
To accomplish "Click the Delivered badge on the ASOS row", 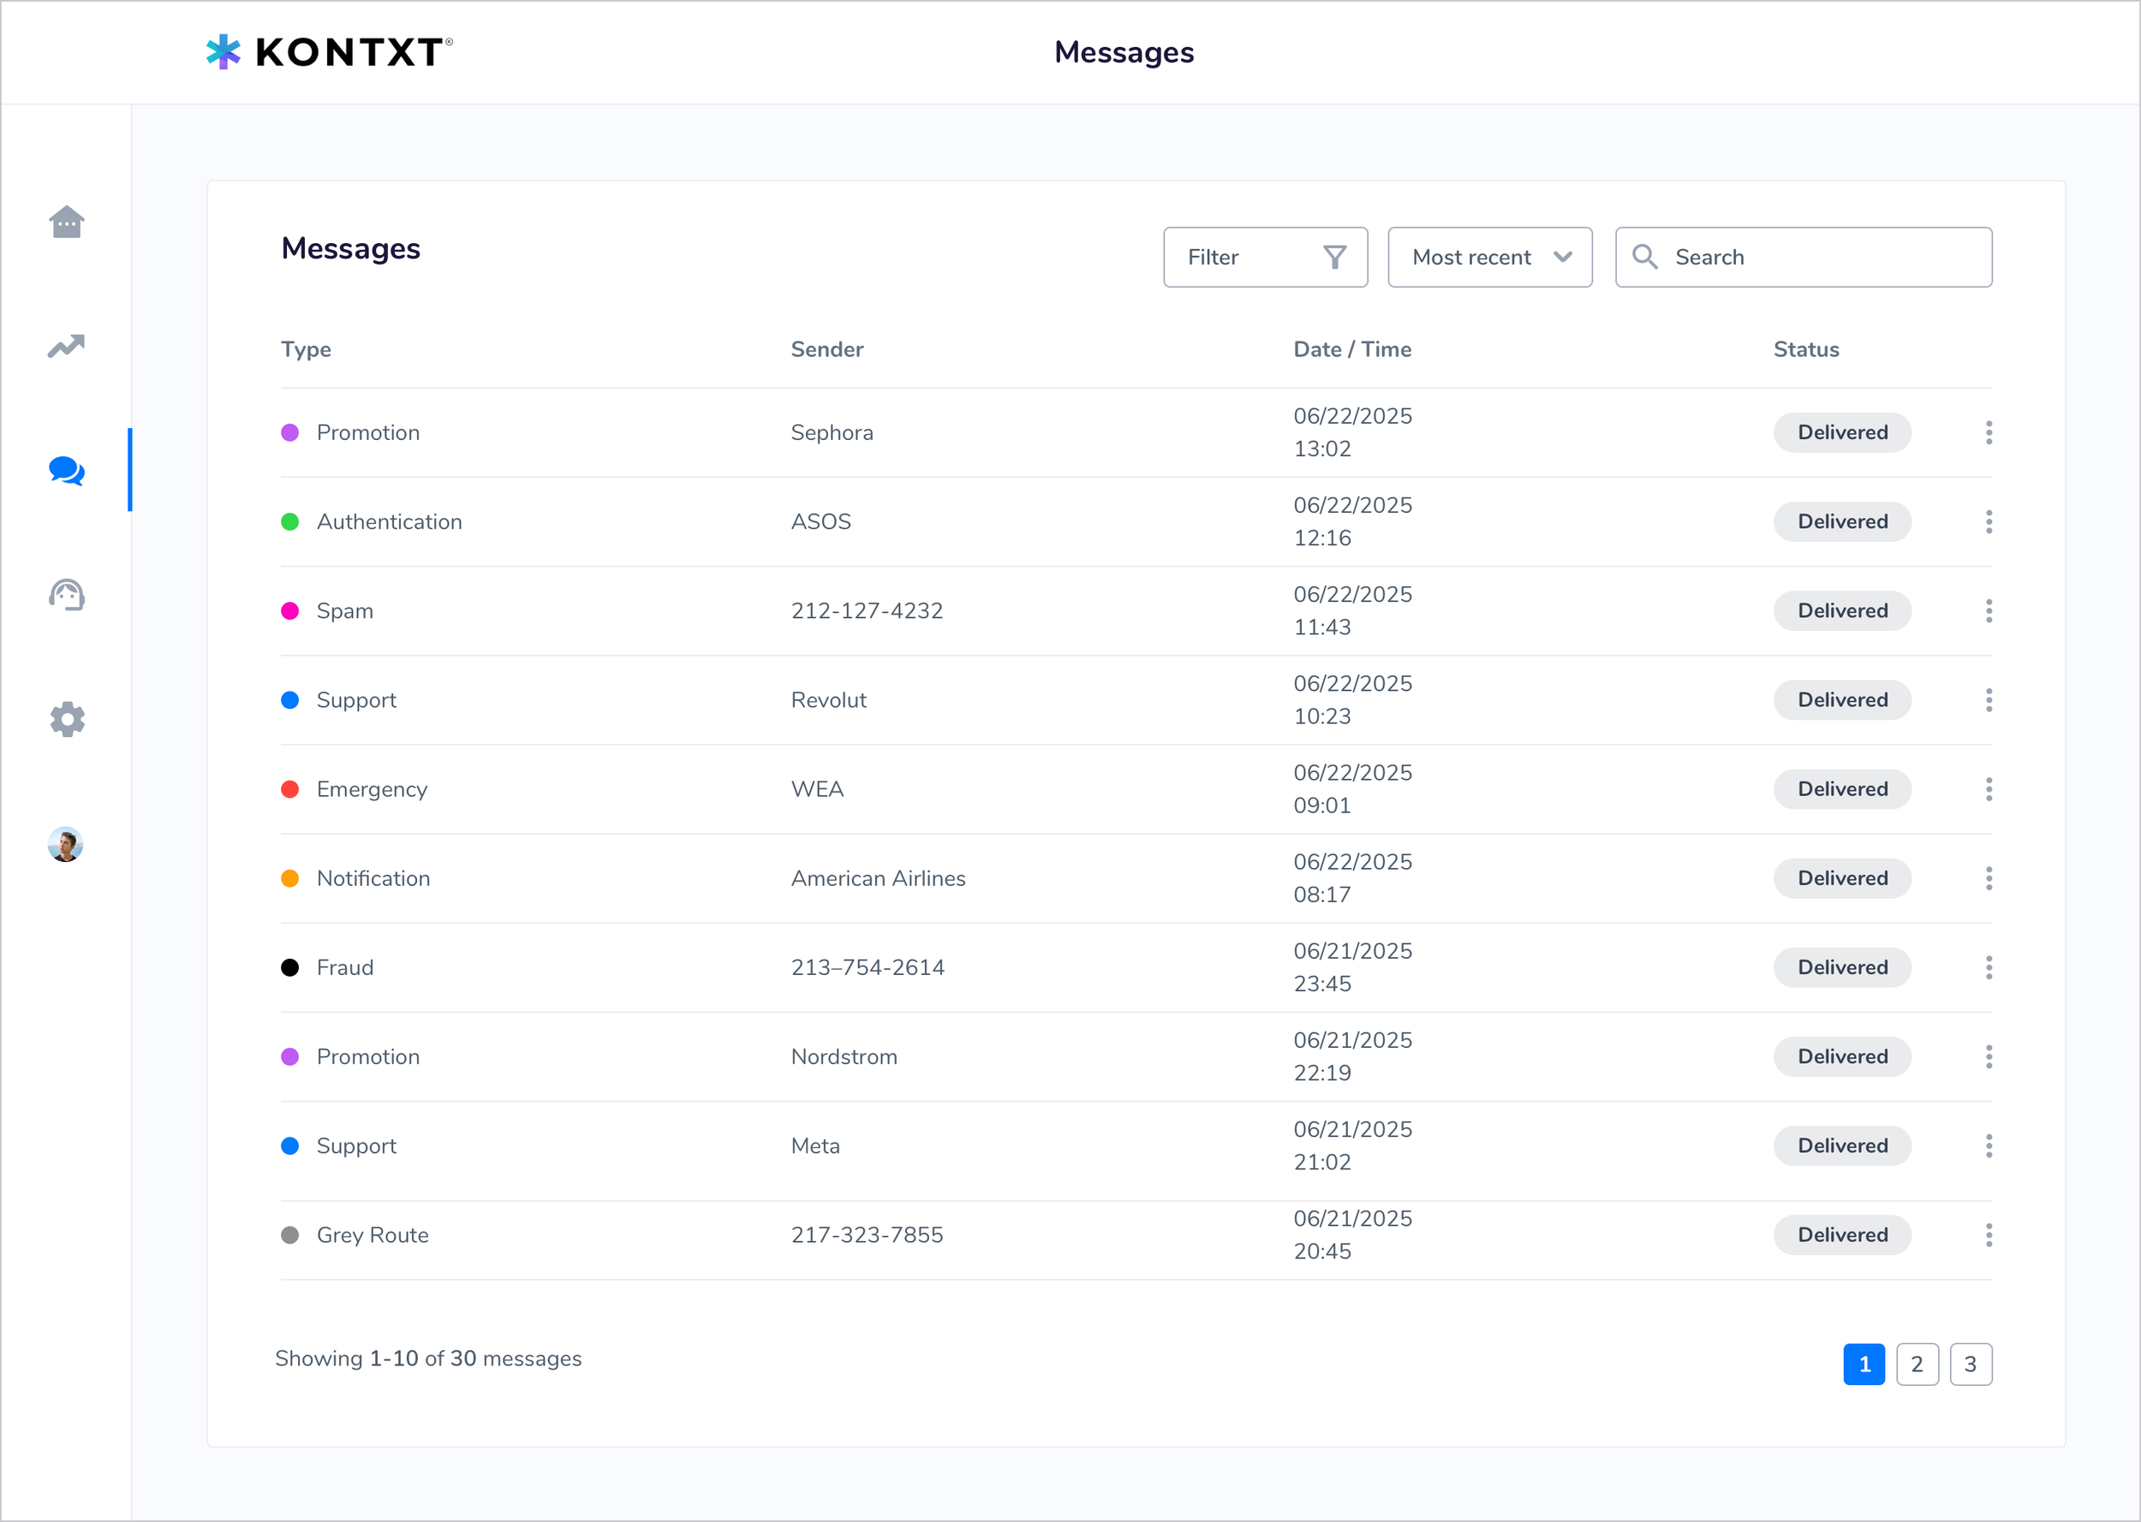I will tap(1841, 521).
